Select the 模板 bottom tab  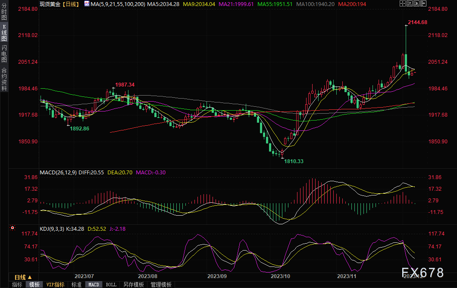tap(34, 285)
